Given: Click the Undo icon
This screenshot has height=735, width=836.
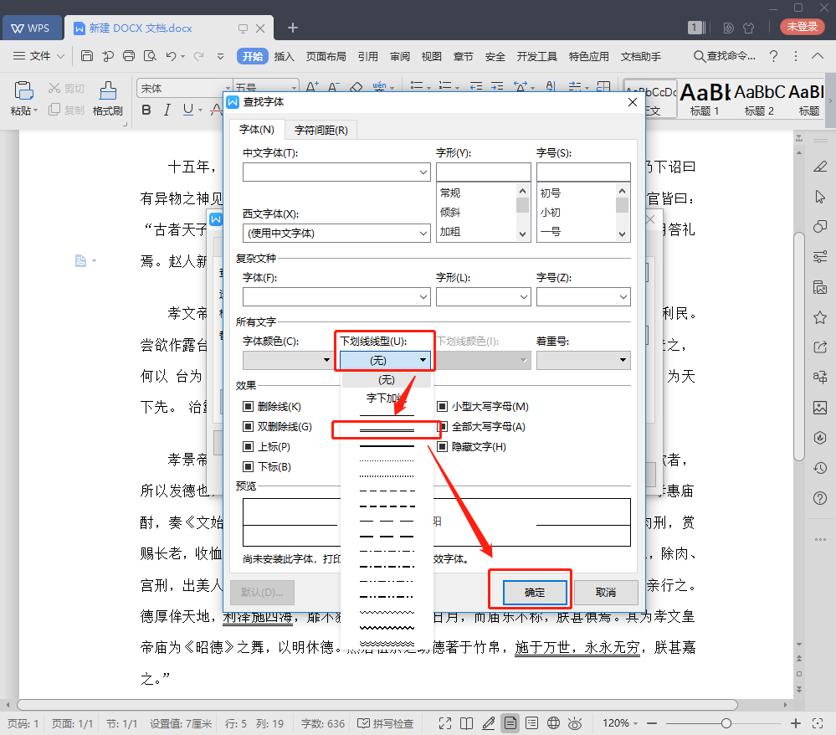Looking at the screenshot, I should coord(172,56).
